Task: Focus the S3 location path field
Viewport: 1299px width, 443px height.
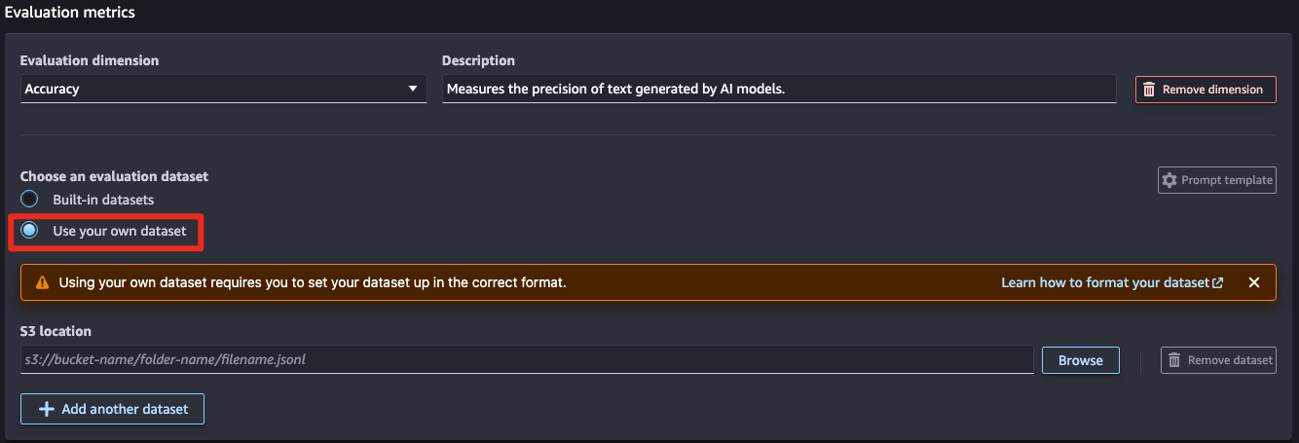Action: coord(527,359)
